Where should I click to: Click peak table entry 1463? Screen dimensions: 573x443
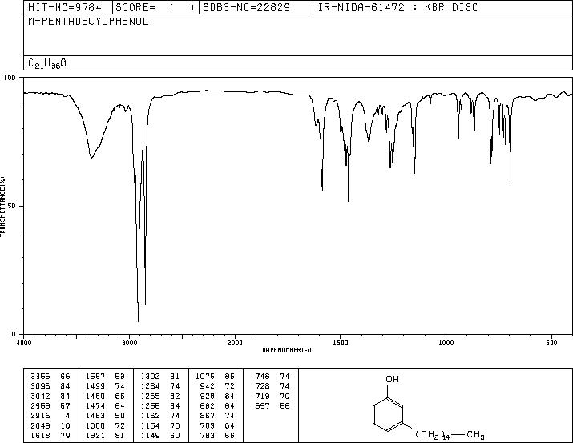point(95,416)
